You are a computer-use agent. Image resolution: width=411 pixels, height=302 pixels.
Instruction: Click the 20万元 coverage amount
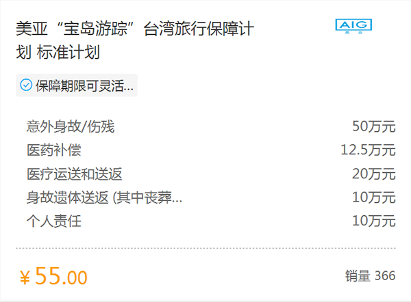pos(374,174)
